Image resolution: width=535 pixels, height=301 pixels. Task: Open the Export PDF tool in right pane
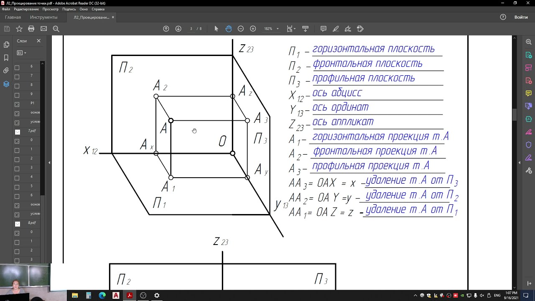(x=529, y=55)
